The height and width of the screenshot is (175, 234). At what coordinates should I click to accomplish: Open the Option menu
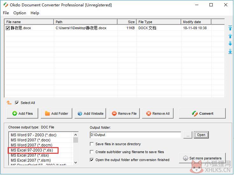pos(20,13)
